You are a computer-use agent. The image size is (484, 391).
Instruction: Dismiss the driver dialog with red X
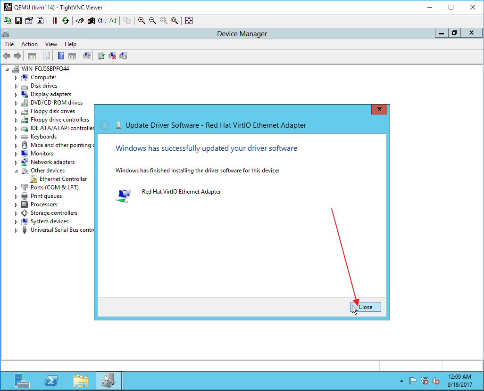pos(379,109)
